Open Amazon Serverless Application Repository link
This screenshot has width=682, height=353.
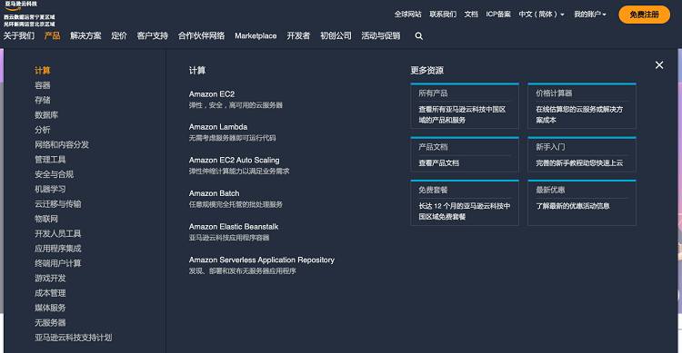[x=261, y=260]
